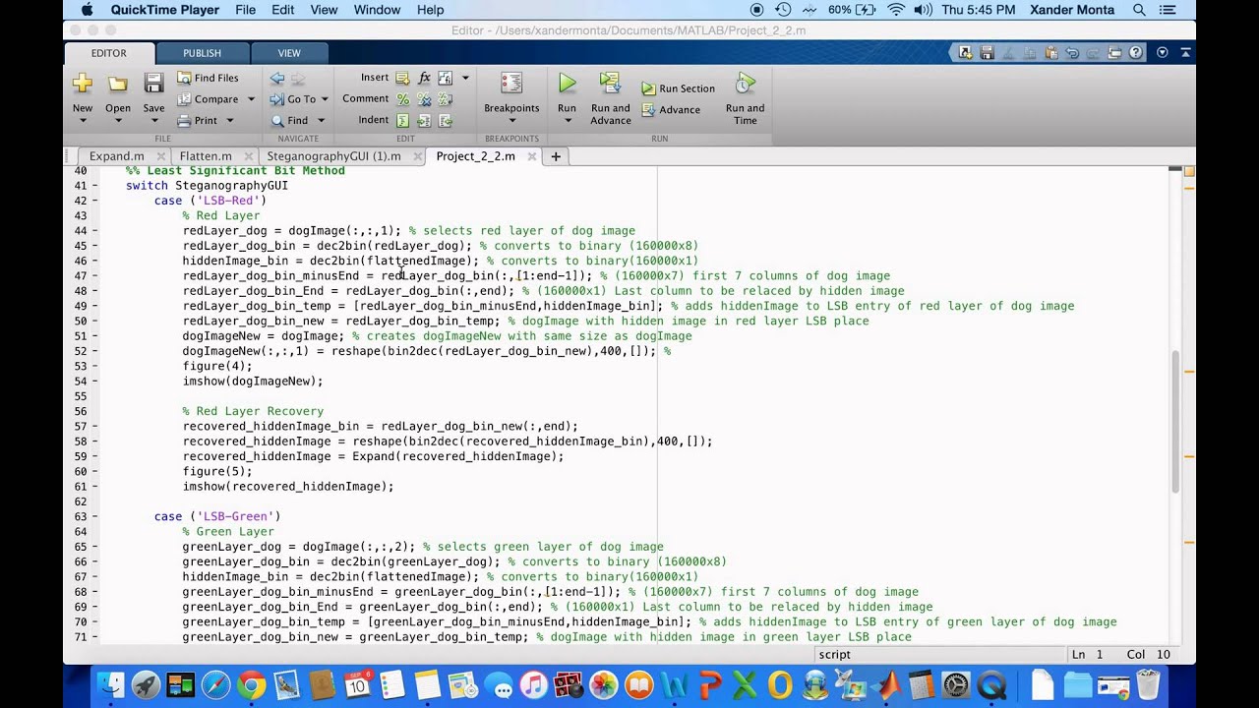Click the orange warning marker beside line 52
Screen dimensions: 1259x708
(x=1188, y=373)
